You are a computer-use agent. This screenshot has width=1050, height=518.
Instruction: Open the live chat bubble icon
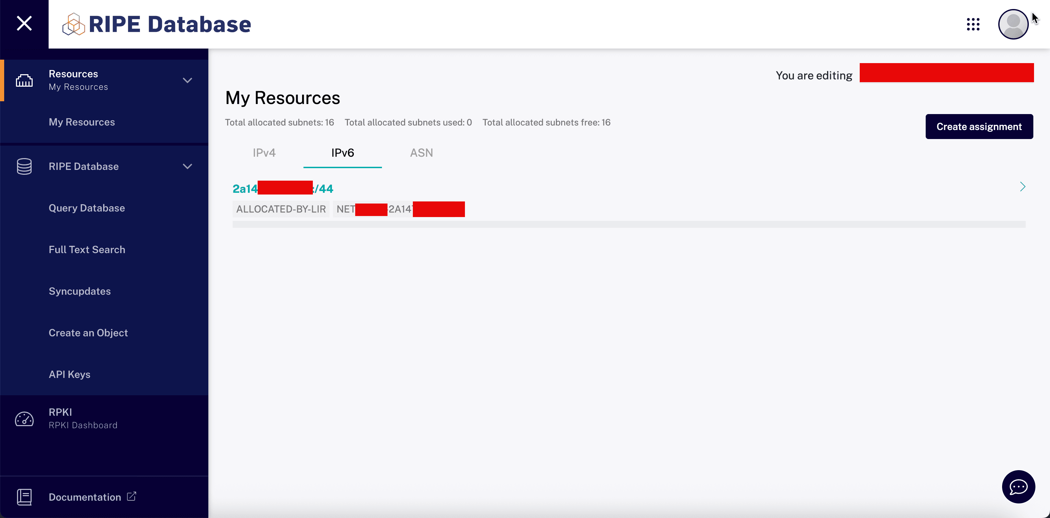pyautogui.click(x=1018, y=487)
